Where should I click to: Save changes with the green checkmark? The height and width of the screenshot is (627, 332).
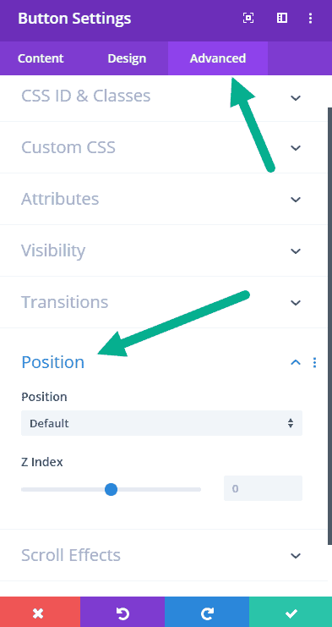(x=291, y=612)
